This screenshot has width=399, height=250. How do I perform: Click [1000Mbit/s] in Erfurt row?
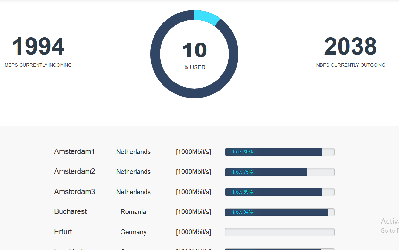(x=193, y=232)
